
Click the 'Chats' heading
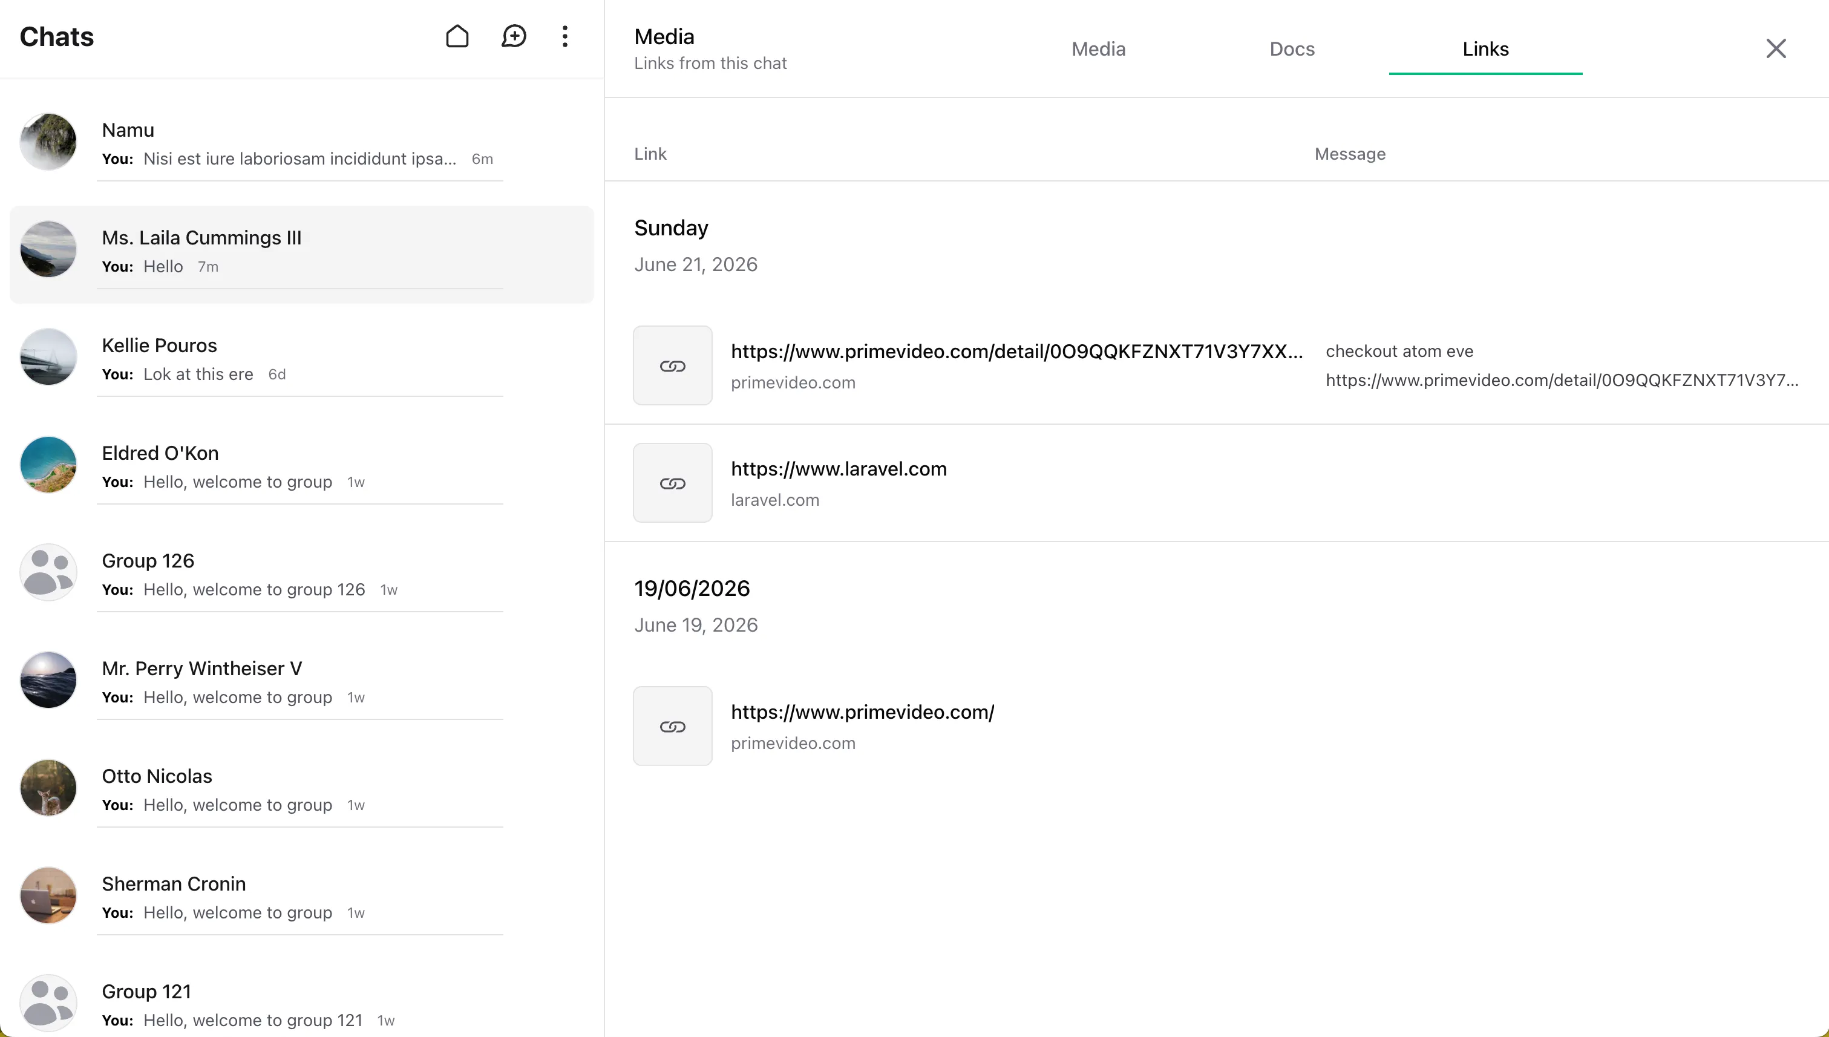tap(57, 36)
